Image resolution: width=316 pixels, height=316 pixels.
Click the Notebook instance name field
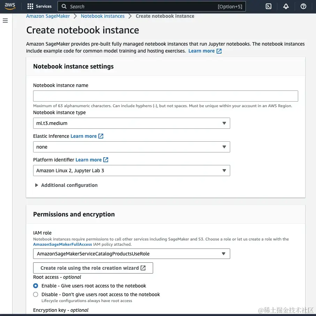tap(165, 96)
